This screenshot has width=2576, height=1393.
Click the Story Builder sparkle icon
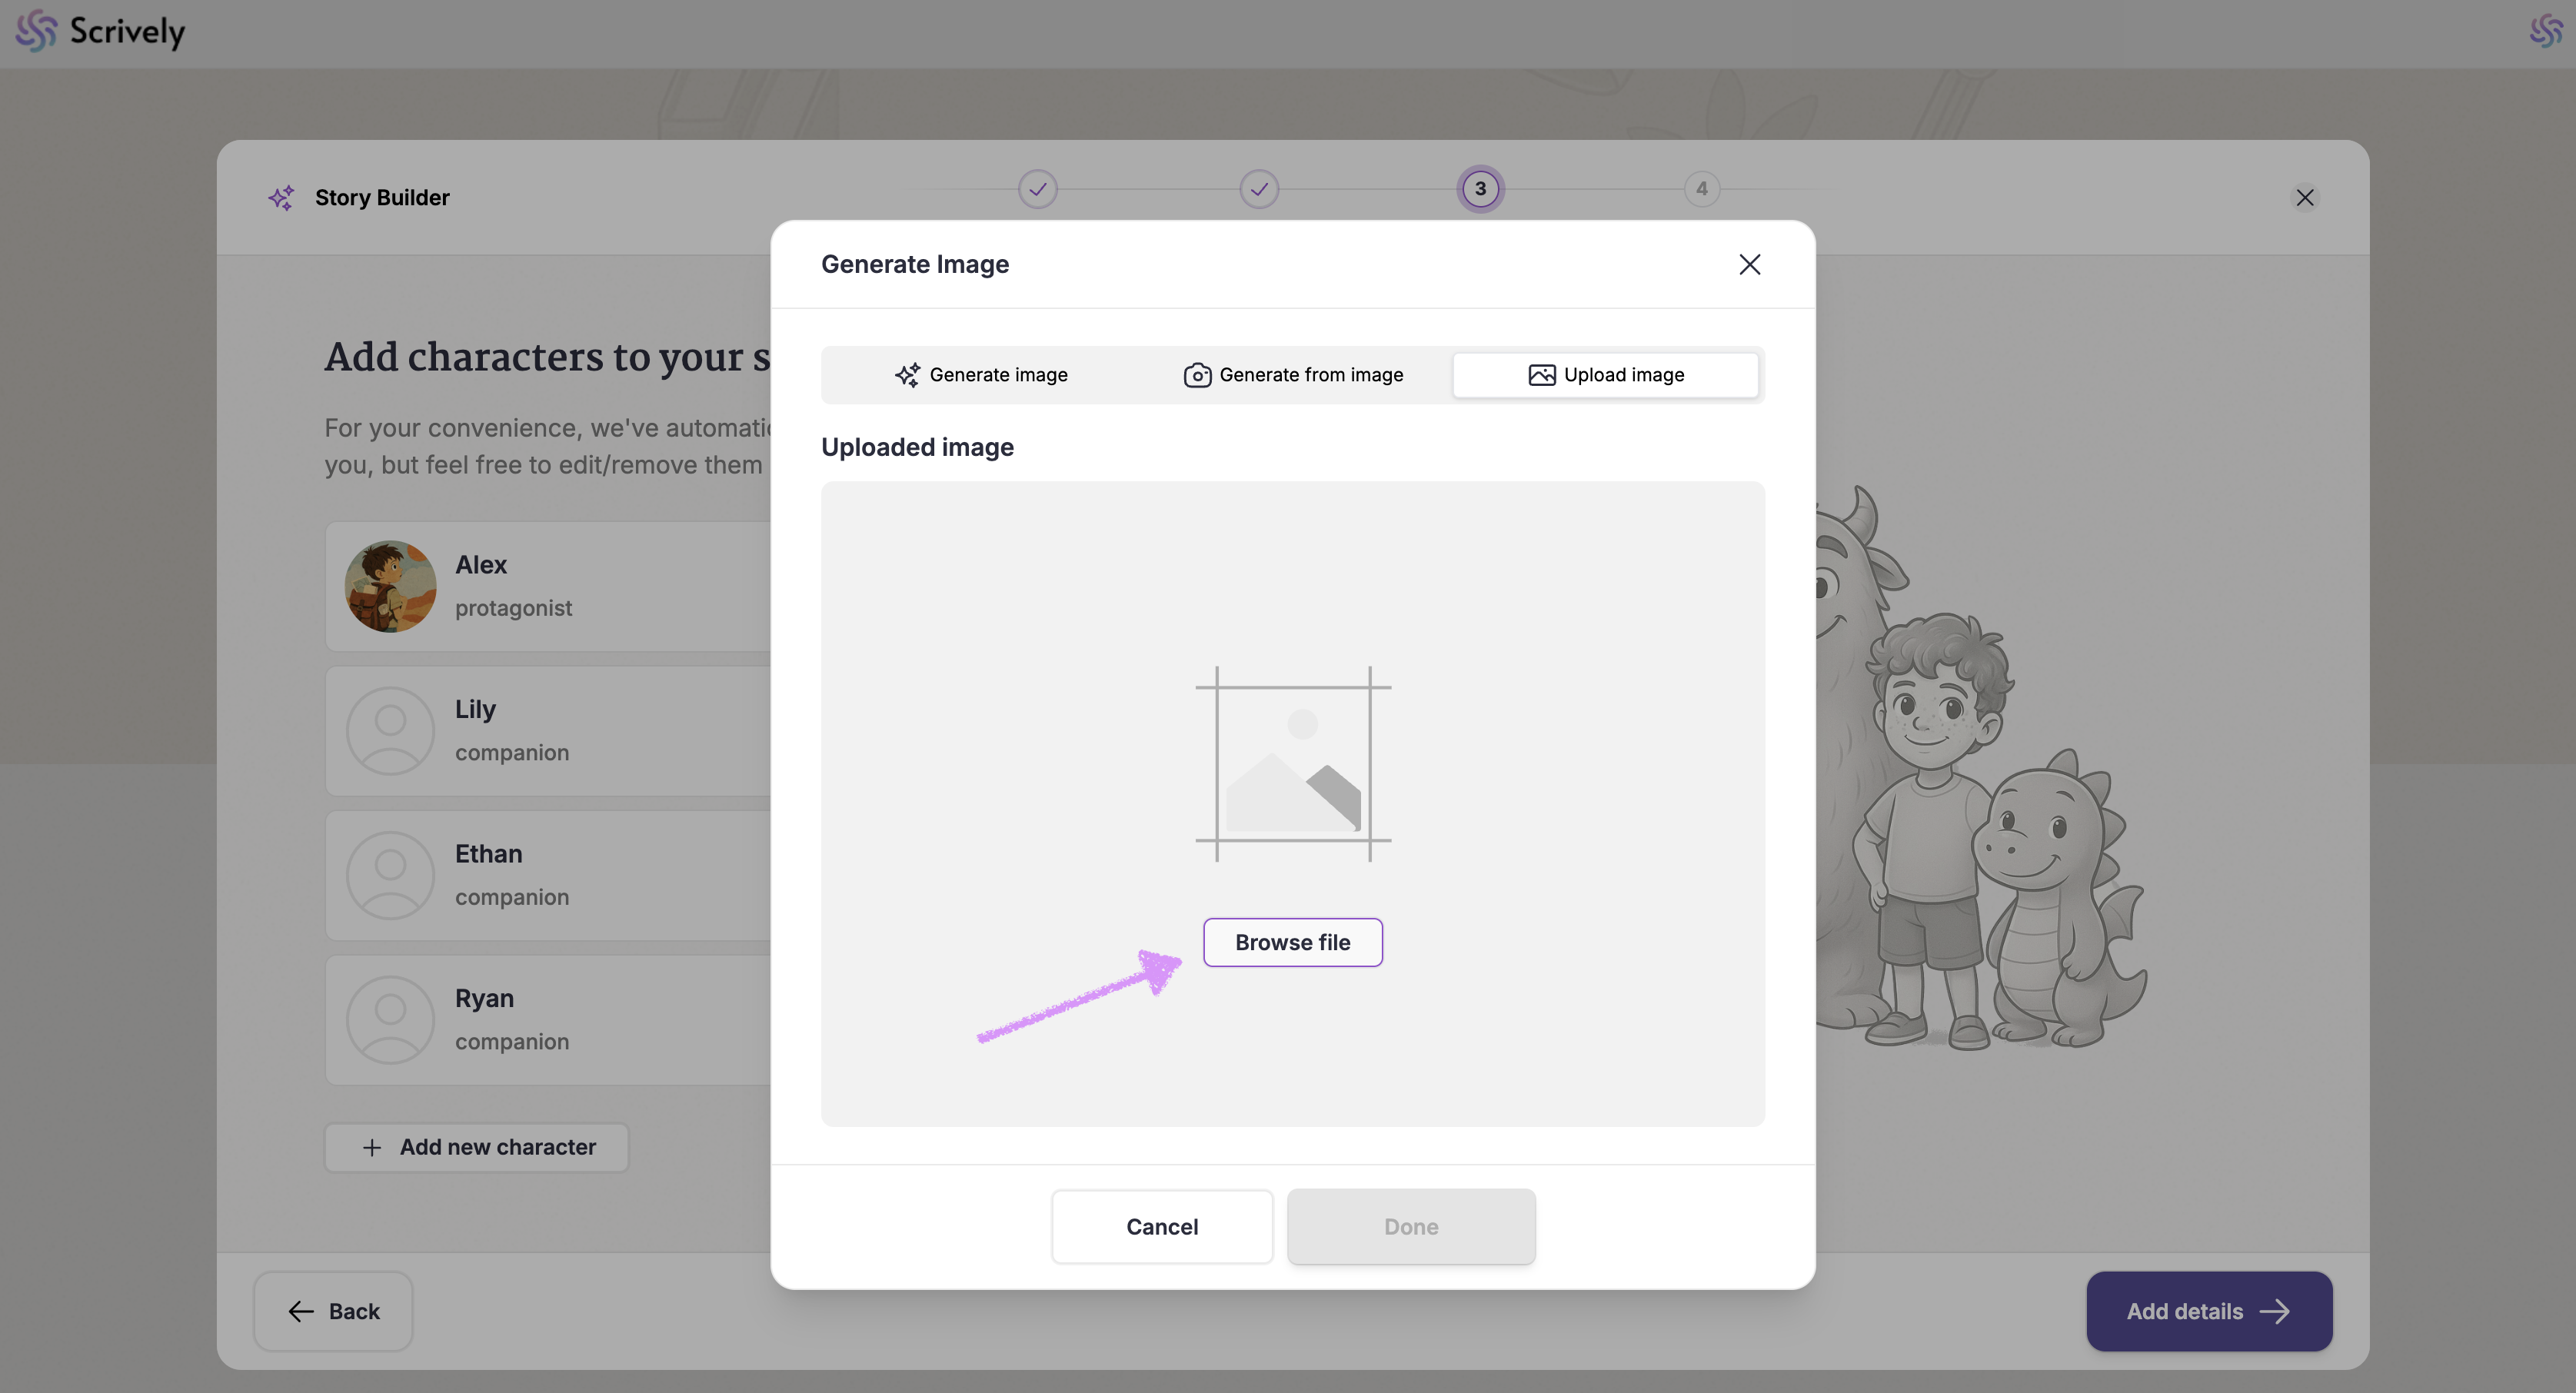281,197
